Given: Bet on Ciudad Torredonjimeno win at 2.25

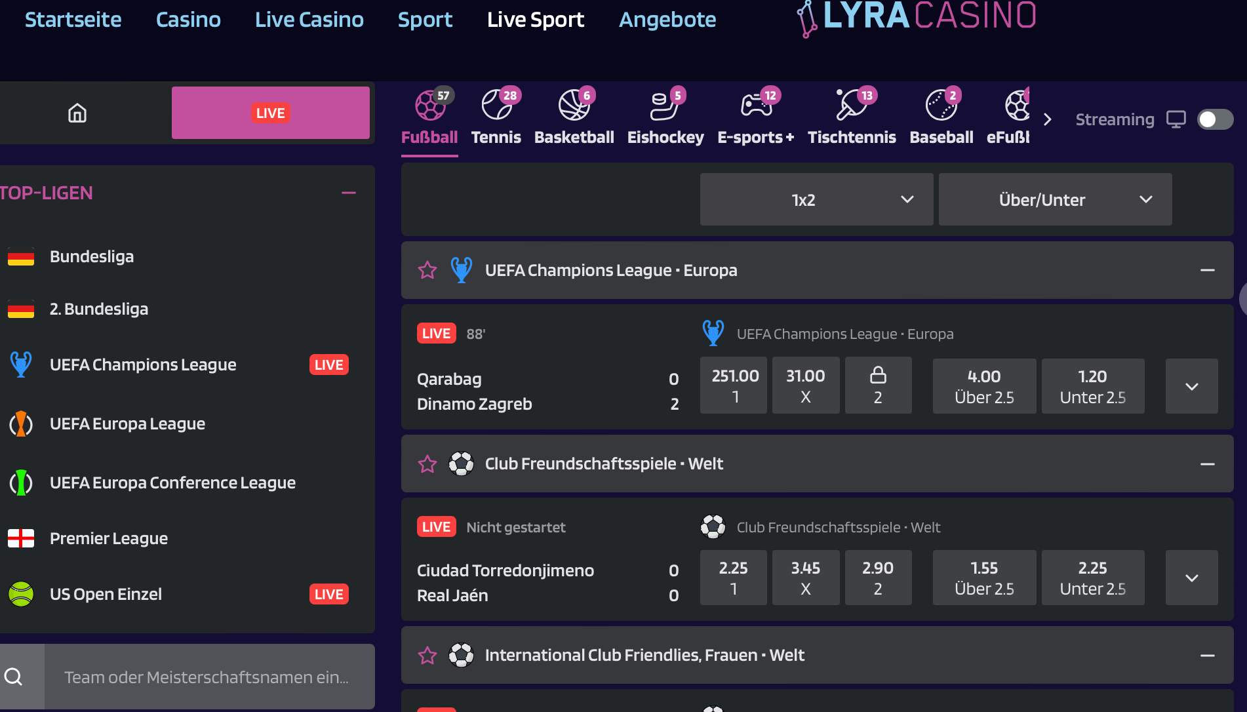Looking at the screenshot, I should (x=734, y=578).
